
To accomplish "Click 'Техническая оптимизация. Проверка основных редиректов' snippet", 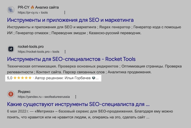I will 62,66.
